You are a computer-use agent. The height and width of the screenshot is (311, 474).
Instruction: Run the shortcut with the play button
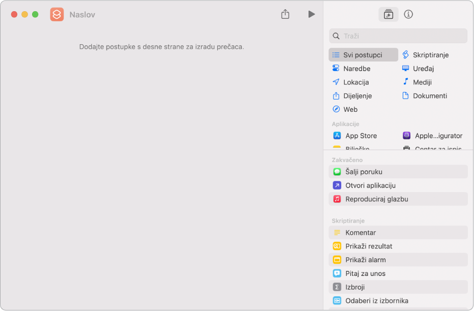[312, 14]
